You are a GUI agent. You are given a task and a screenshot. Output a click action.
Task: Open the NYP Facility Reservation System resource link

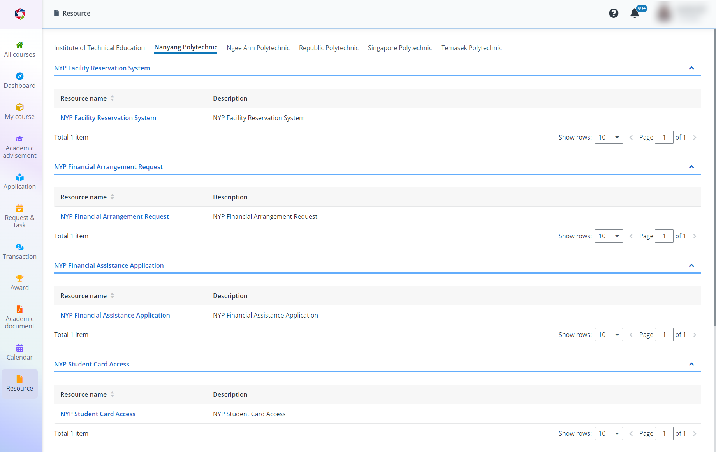pos(108,118)
